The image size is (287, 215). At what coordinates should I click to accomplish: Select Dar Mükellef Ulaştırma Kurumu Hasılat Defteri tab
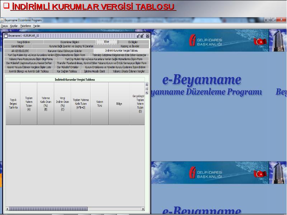29,63
